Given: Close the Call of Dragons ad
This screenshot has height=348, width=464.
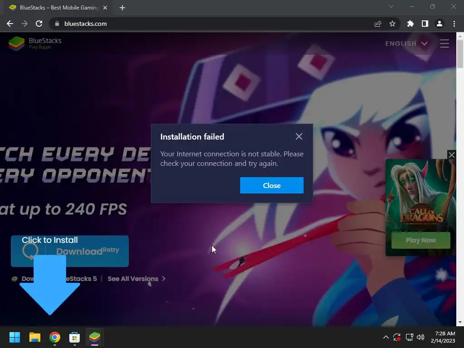Looking at the screenshot, I should (x=452, y=155).
